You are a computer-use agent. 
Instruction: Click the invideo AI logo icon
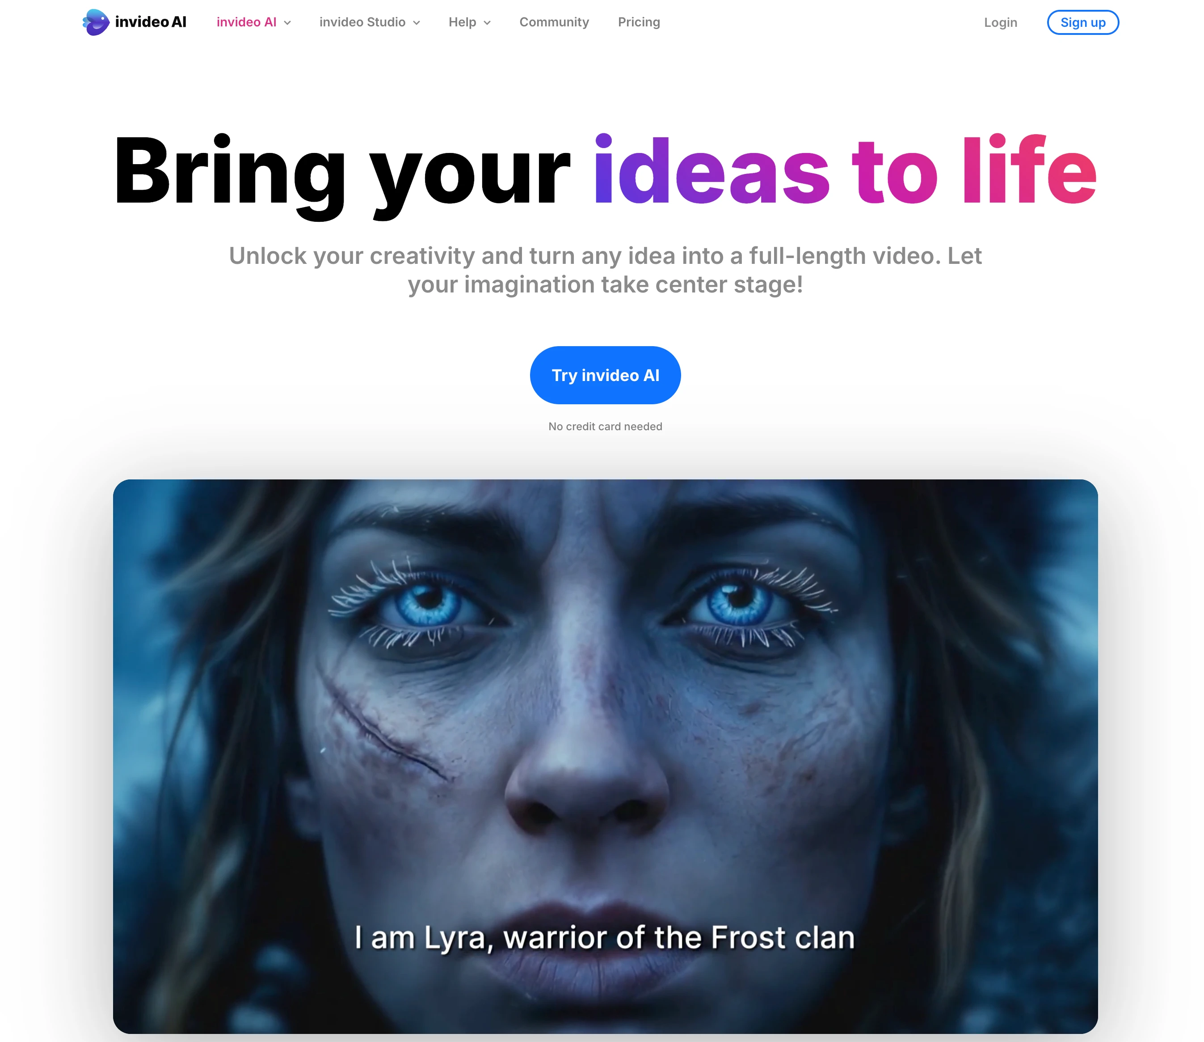(96, 22)
